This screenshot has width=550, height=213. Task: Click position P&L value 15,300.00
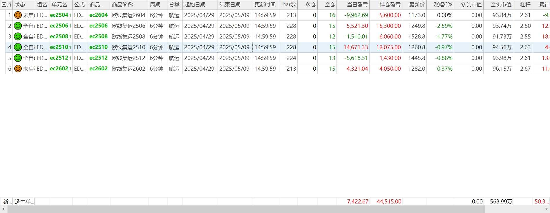[x=388, y=26]
